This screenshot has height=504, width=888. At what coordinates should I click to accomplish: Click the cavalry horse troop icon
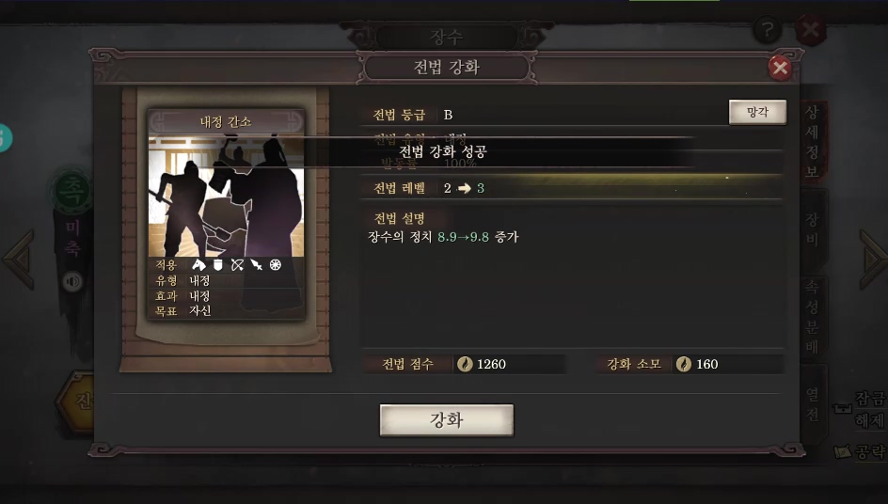pos(198,264)
